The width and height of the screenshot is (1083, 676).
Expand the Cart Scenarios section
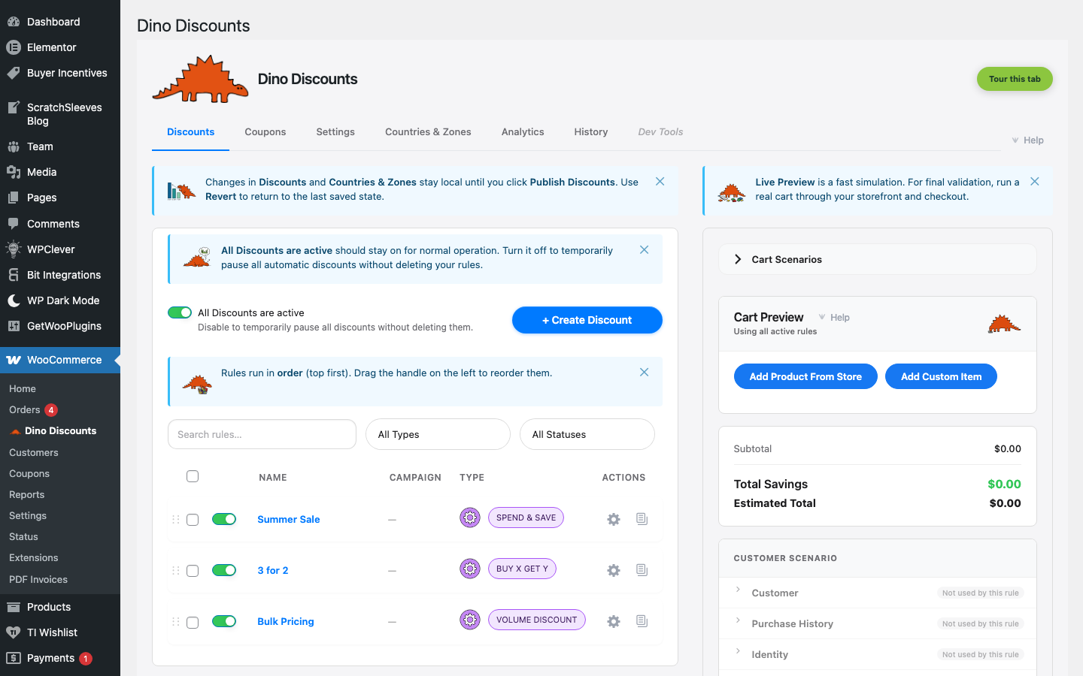point(878,259)
